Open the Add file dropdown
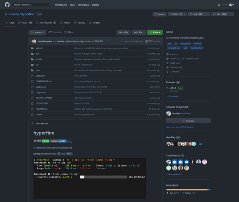The image size is (239, 202). pos(139,32)
